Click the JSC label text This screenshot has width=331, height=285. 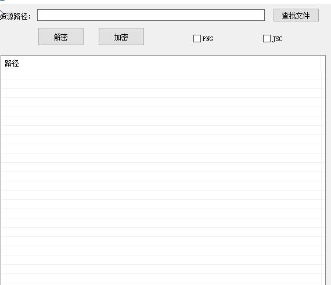pos(278,39)
